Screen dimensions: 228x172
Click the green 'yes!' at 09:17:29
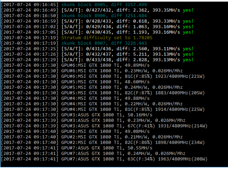pyautogui.click(x=188, y=60)
